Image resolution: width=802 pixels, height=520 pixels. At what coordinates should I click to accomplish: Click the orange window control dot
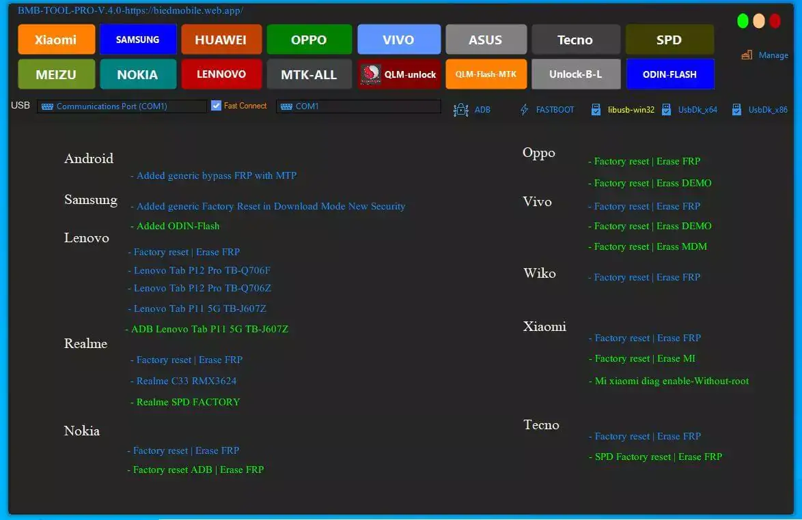point(759,21)
